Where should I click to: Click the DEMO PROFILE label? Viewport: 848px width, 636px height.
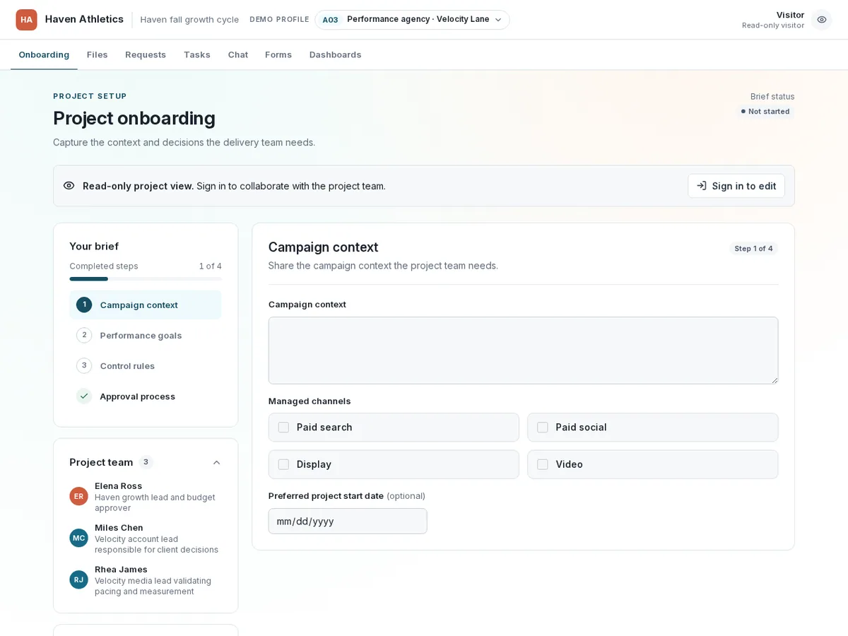(279, 20)
